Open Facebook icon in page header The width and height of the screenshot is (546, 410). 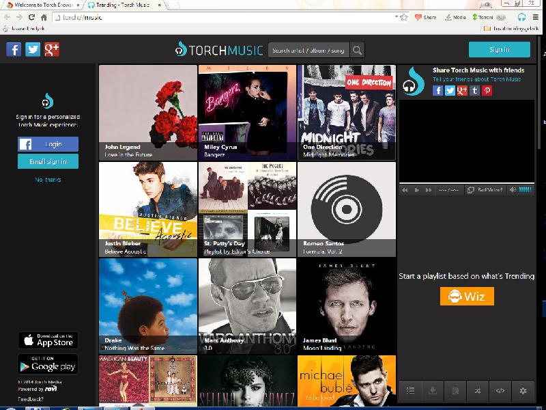14,49
